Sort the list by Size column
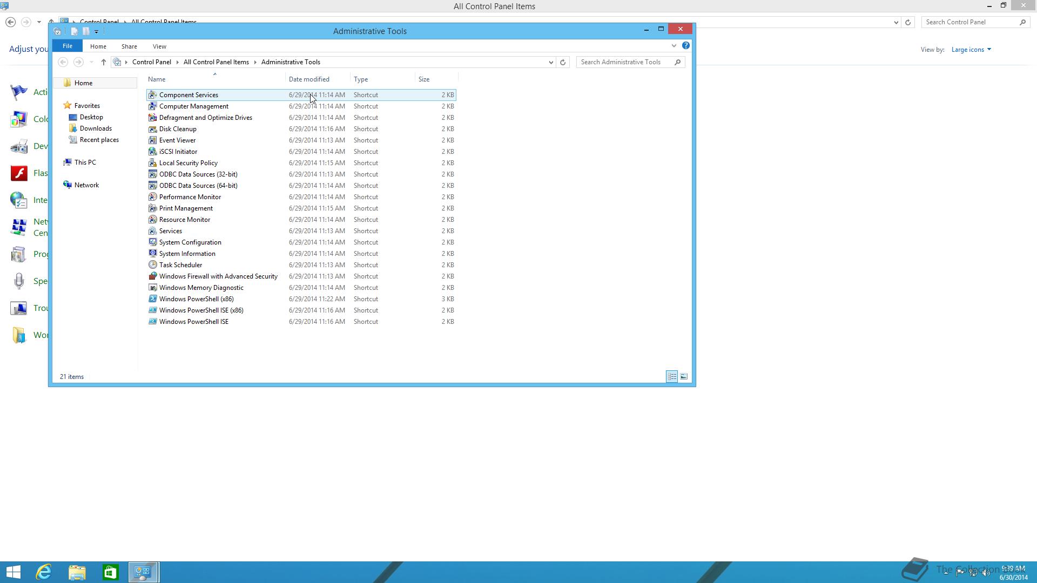The height and width of the screenshot is (583, 1037). pyautogui.click(x=436, y=79)
